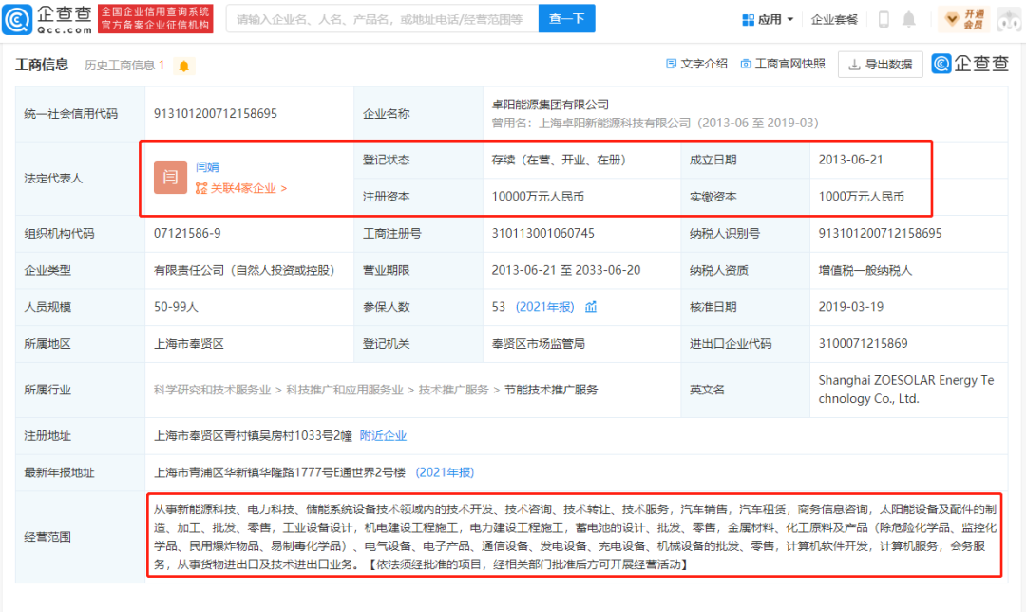Screen dimensions: 1026x612
Task: Click the user avatar icon
Action: pos(1009,20)
